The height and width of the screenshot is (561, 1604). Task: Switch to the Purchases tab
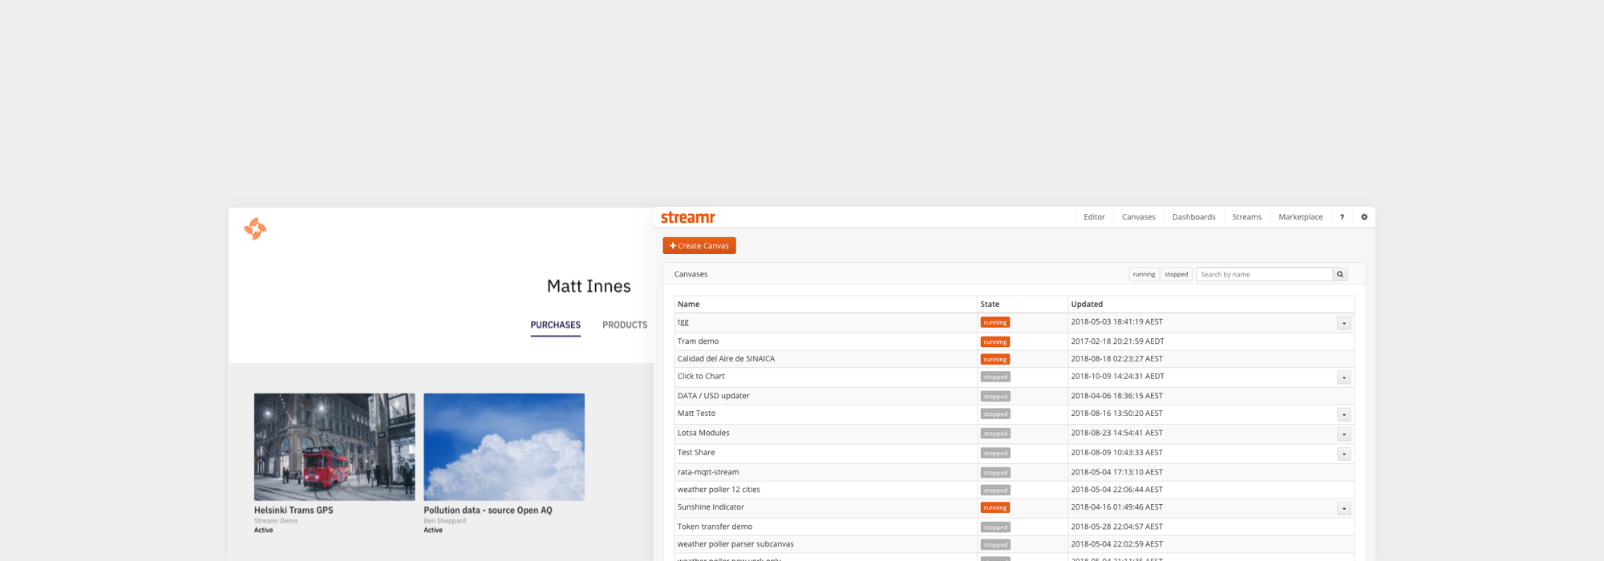point(556,325)
